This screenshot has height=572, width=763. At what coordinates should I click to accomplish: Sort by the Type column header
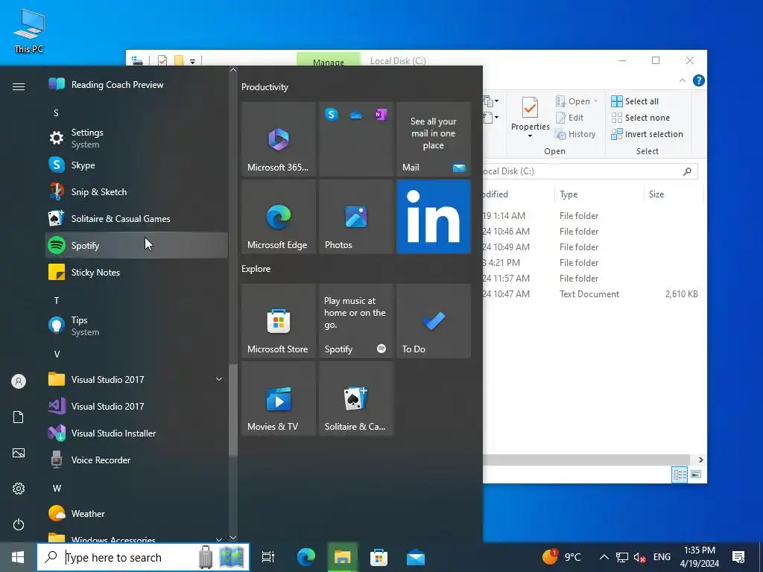pos(598,194)
